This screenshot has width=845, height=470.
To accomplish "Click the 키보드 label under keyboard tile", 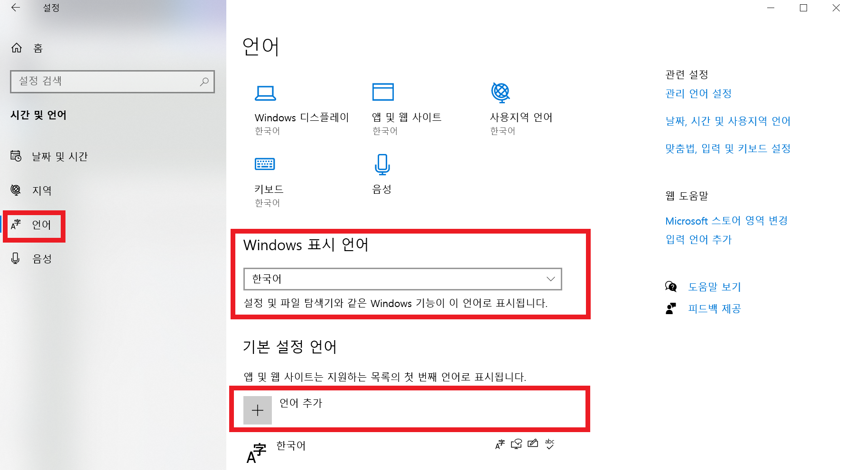I will click(269, 190).
